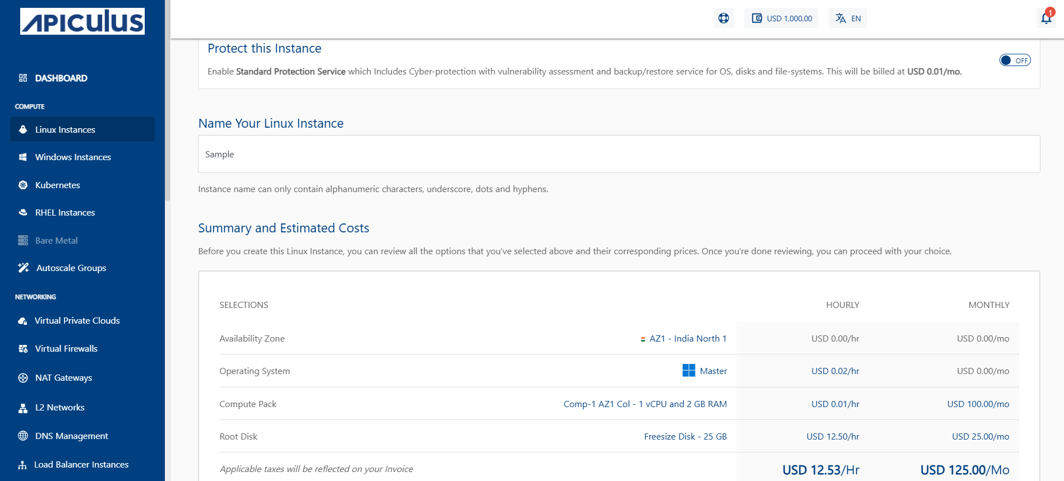Open Dashboard from the sidebar
Screen dimensions: 1064x481
(x=61, y=78)
